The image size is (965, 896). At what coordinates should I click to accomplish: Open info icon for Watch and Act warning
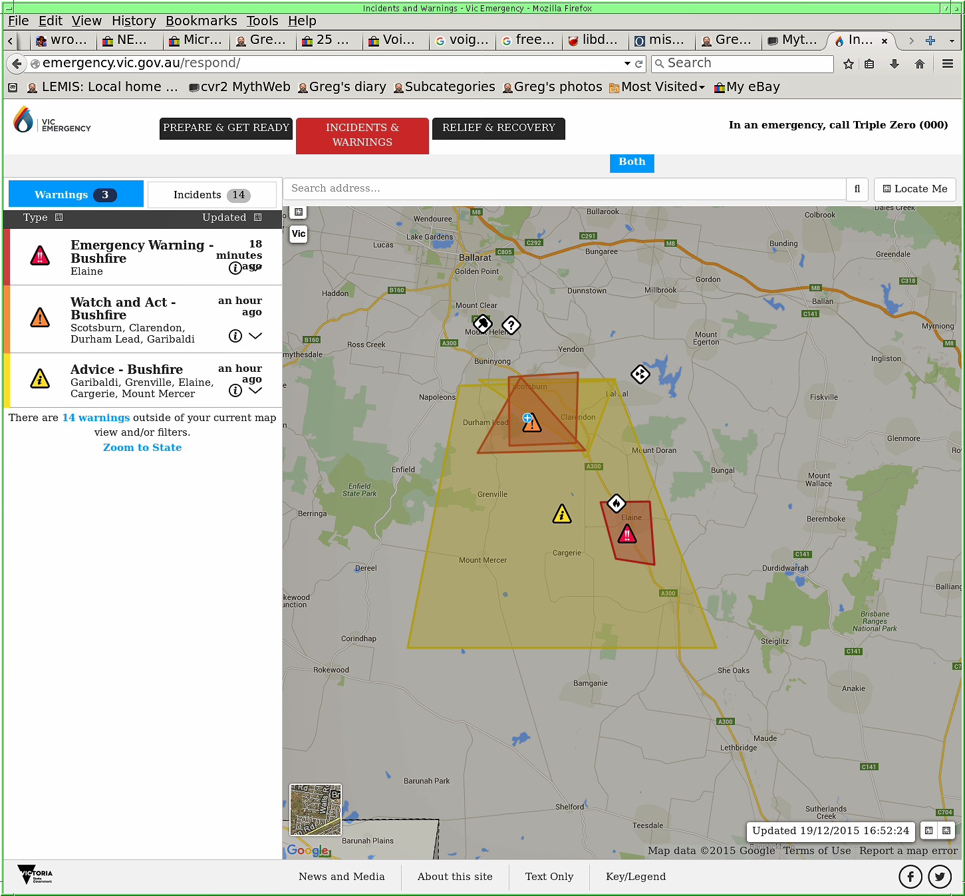tap(235, 336)
